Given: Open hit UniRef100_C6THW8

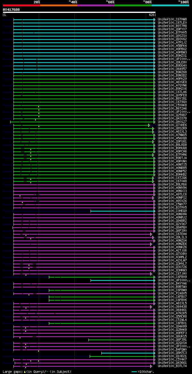Looking at the screenshot, I should (x=172, y=20).
